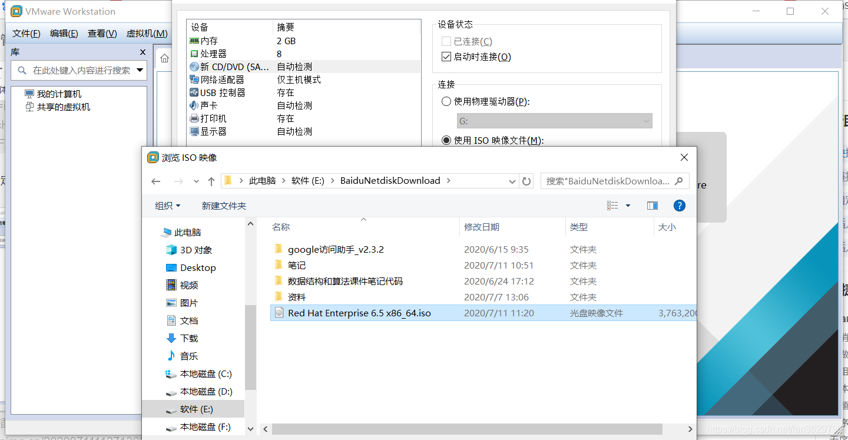Screen dimensions: 848x440
Task: Toggle the preview pane icon
Action: click(652, 206)
